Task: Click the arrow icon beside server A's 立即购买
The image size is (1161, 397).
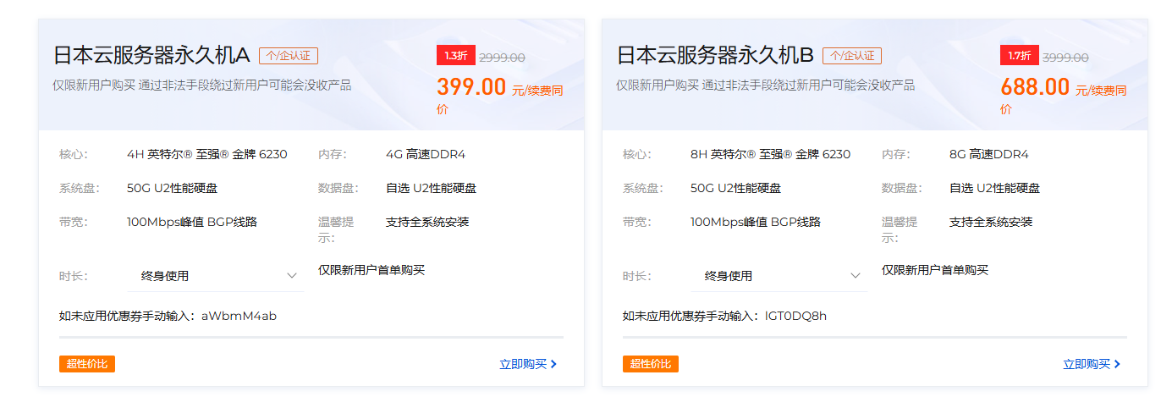Action: (553, 364)
